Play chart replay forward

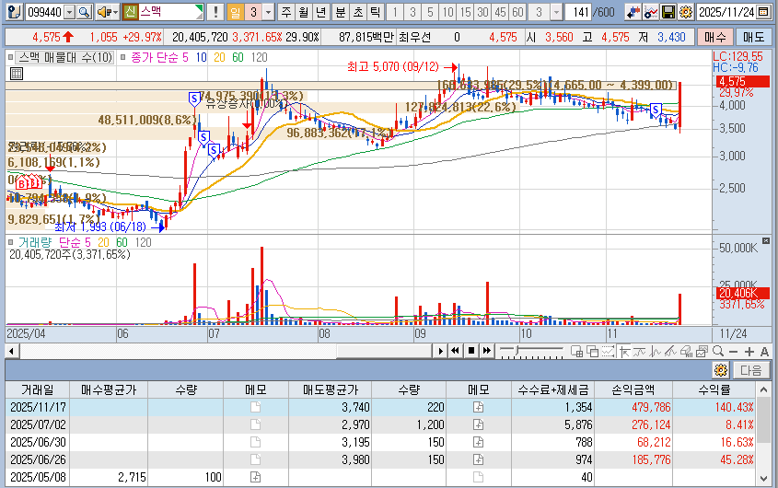point(440,351)
